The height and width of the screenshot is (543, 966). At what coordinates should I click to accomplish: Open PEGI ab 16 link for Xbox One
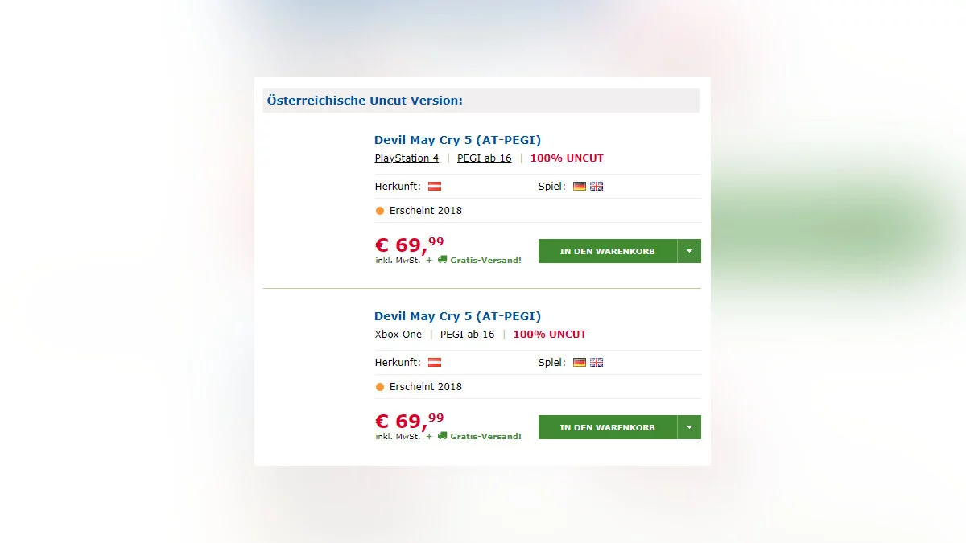tap(467, 335)
